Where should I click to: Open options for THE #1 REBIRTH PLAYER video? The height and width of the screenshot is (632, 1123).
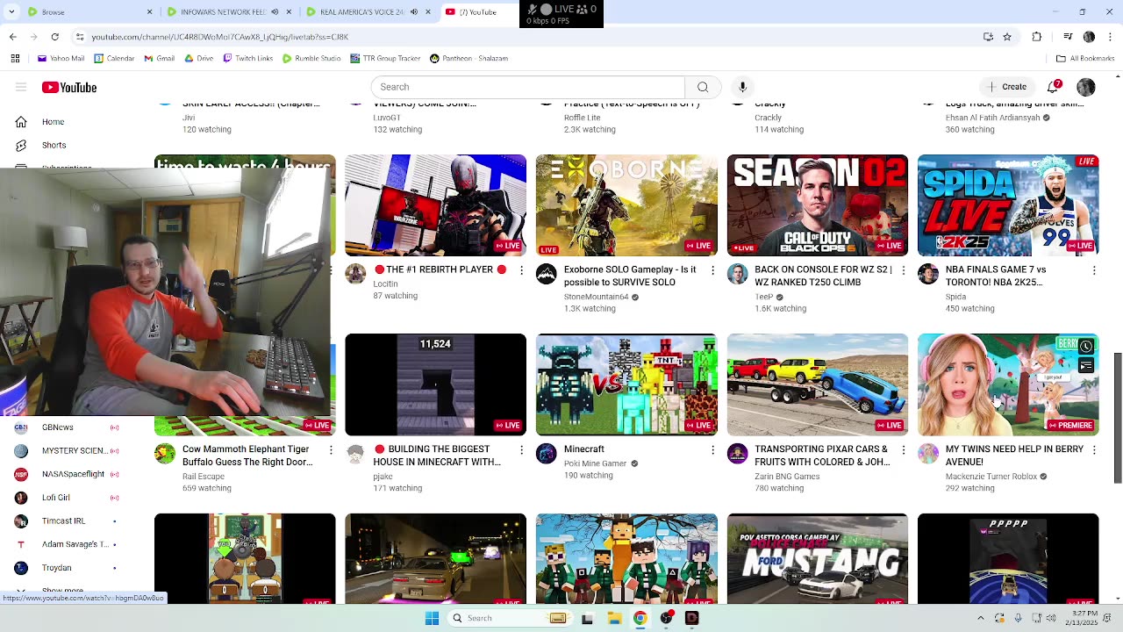click(x=521, y=270)
